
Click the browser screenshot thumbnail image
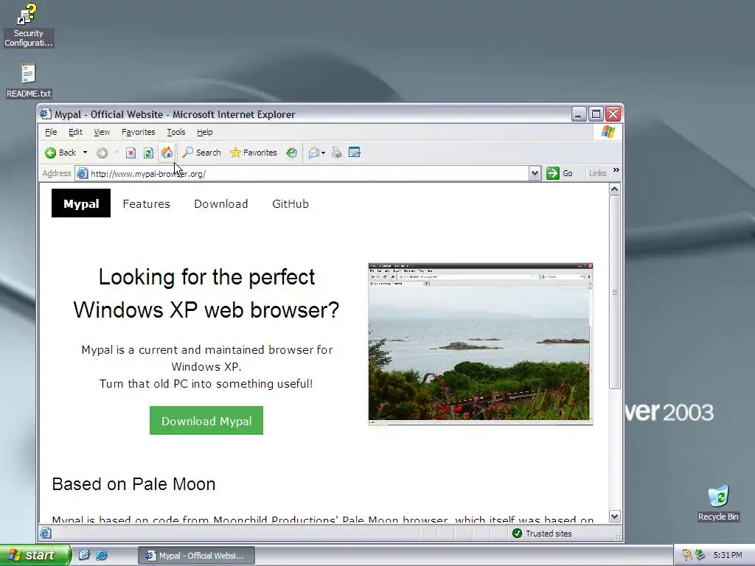[x=481, y=344]
